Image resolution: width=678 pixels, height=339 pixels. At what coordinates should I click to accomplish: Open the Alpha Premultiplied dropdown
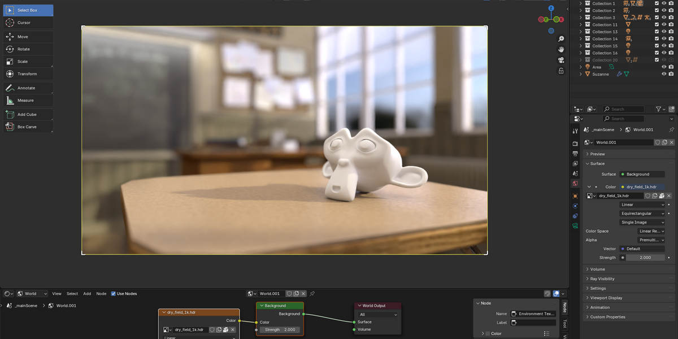point(651,240)
